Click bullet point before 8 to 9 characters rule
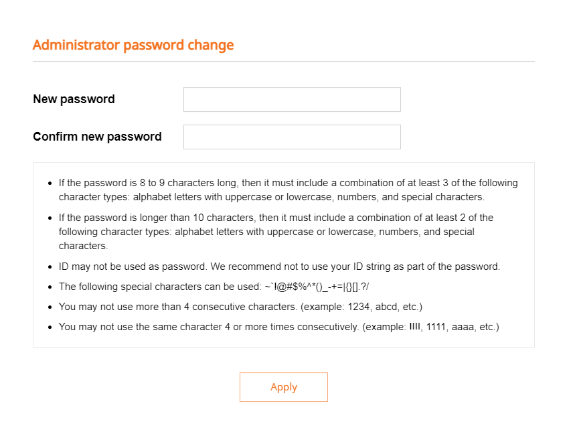575x438 pixels. coord(50,184)
